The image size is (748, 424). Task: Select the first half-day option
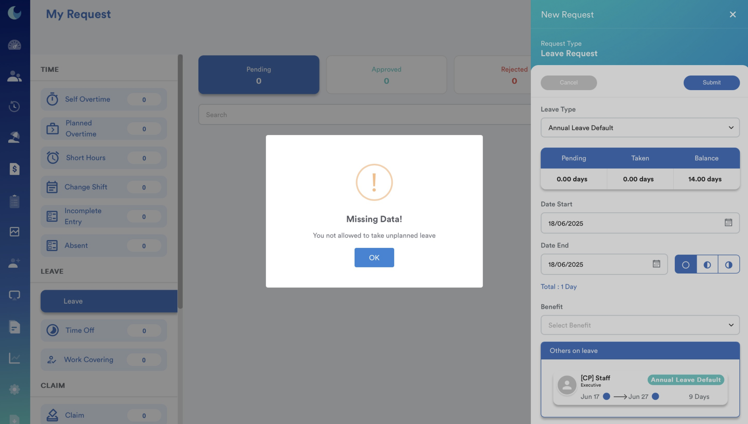point(707,265)
